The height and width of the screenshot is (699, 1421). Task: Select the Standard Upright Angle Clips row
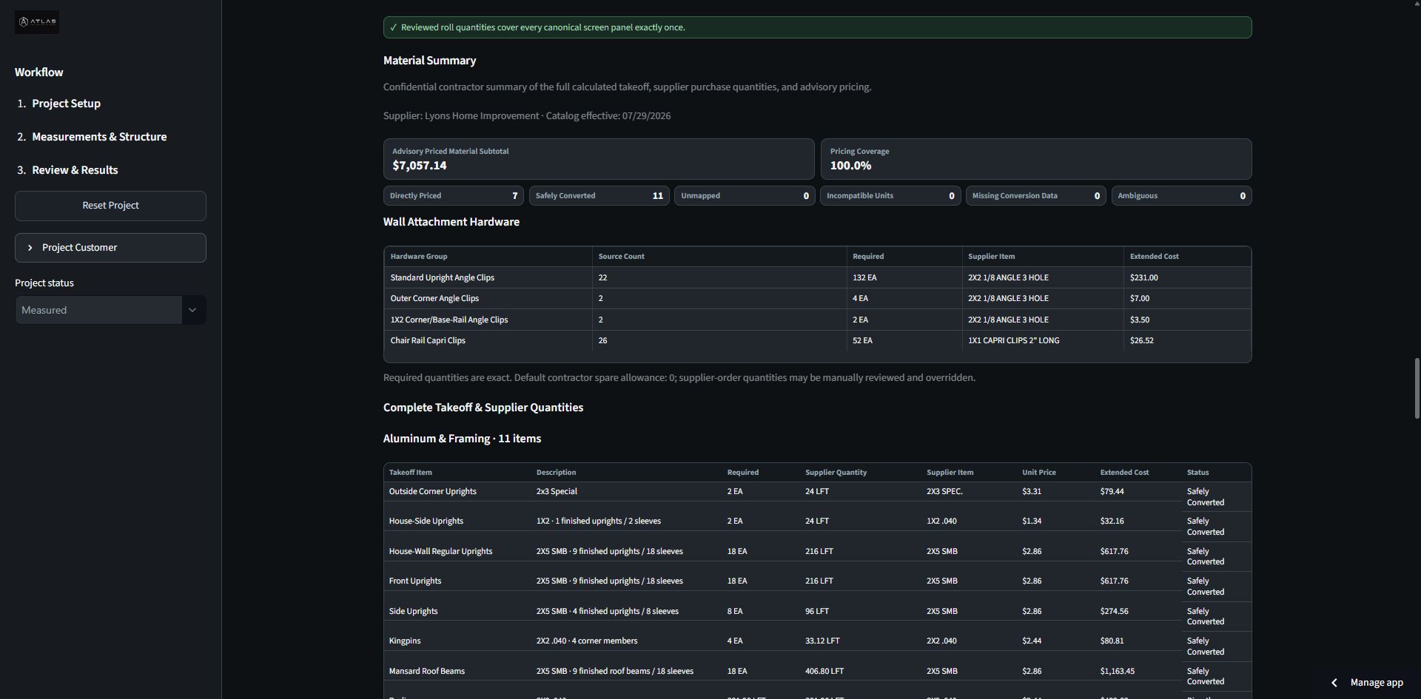pyautogui.click(x=817, y=277)
